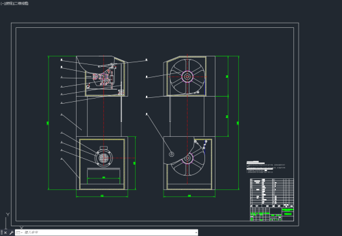This screenshot has width=342, height=236.
Task: Click the command line drag grip handle
Action: tap(1, 233)
